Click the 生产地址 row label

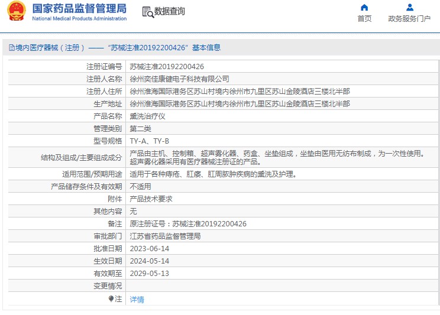108,104
